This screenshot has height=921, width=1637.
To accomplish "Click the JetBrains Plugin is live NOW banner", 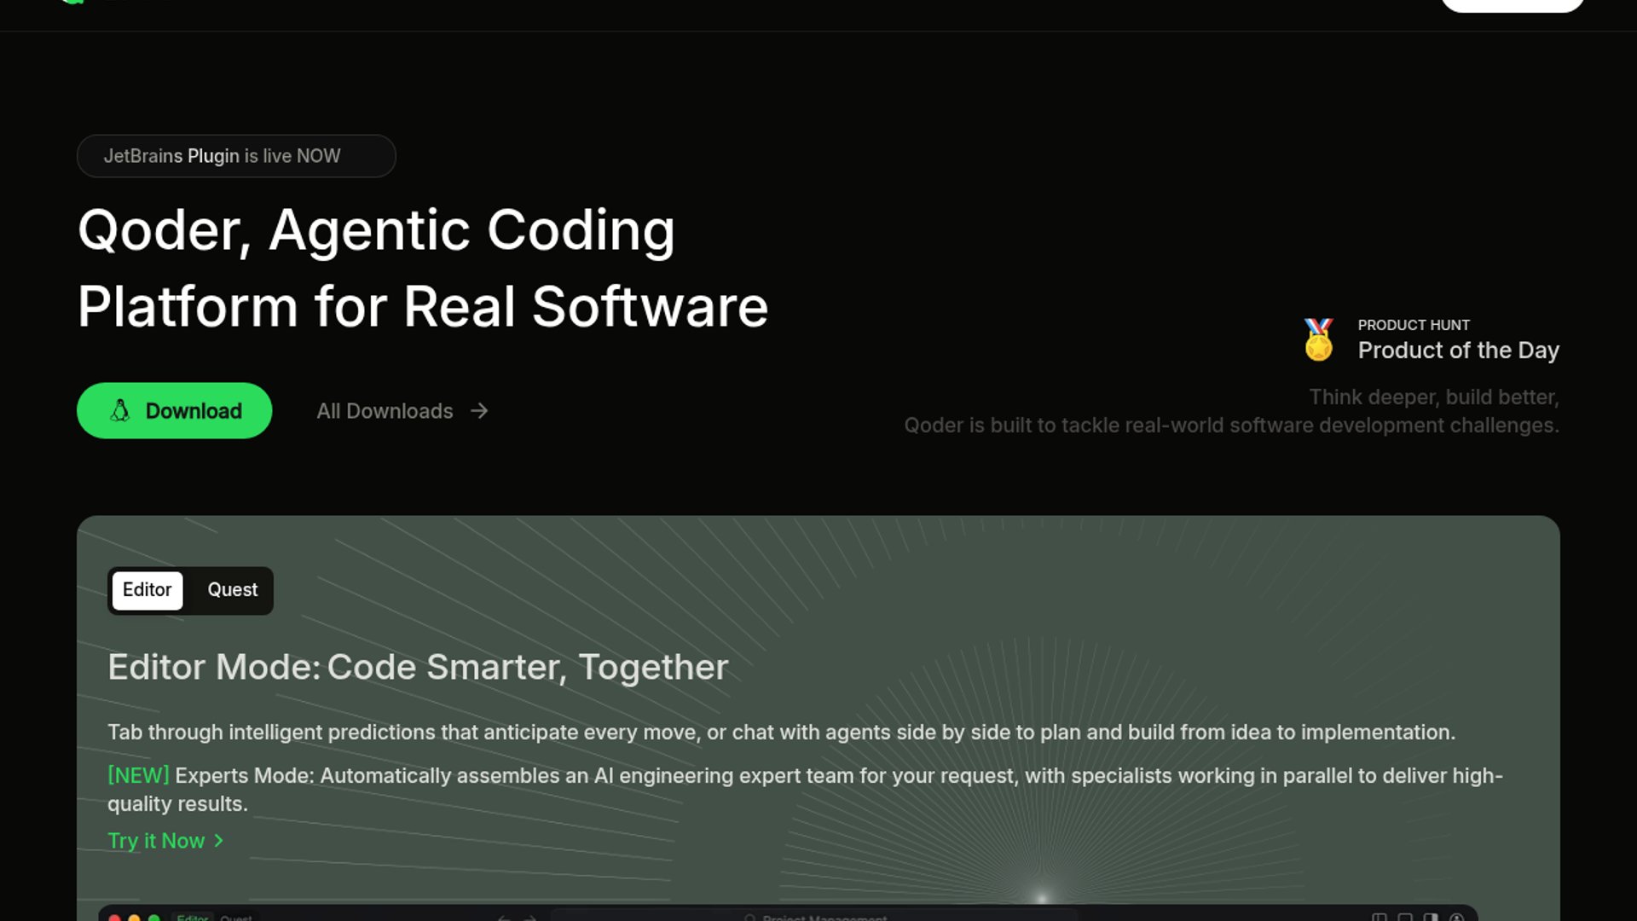I will point(235,156).
